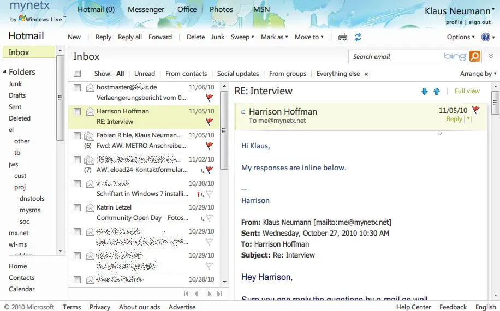
Task: Tick the checkbox for Katrin Letzel's email
Action: click(78, 208)
